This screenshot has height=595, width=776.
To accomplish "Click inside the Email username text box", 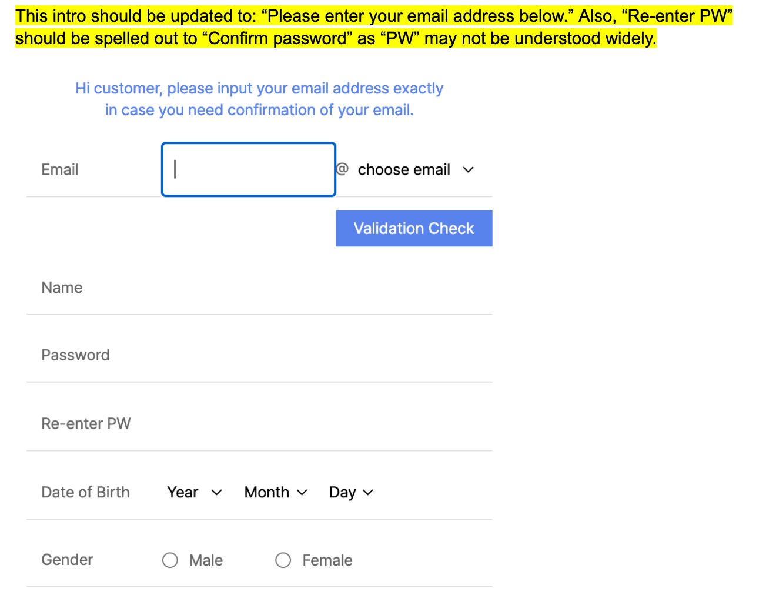I will 249,169.
